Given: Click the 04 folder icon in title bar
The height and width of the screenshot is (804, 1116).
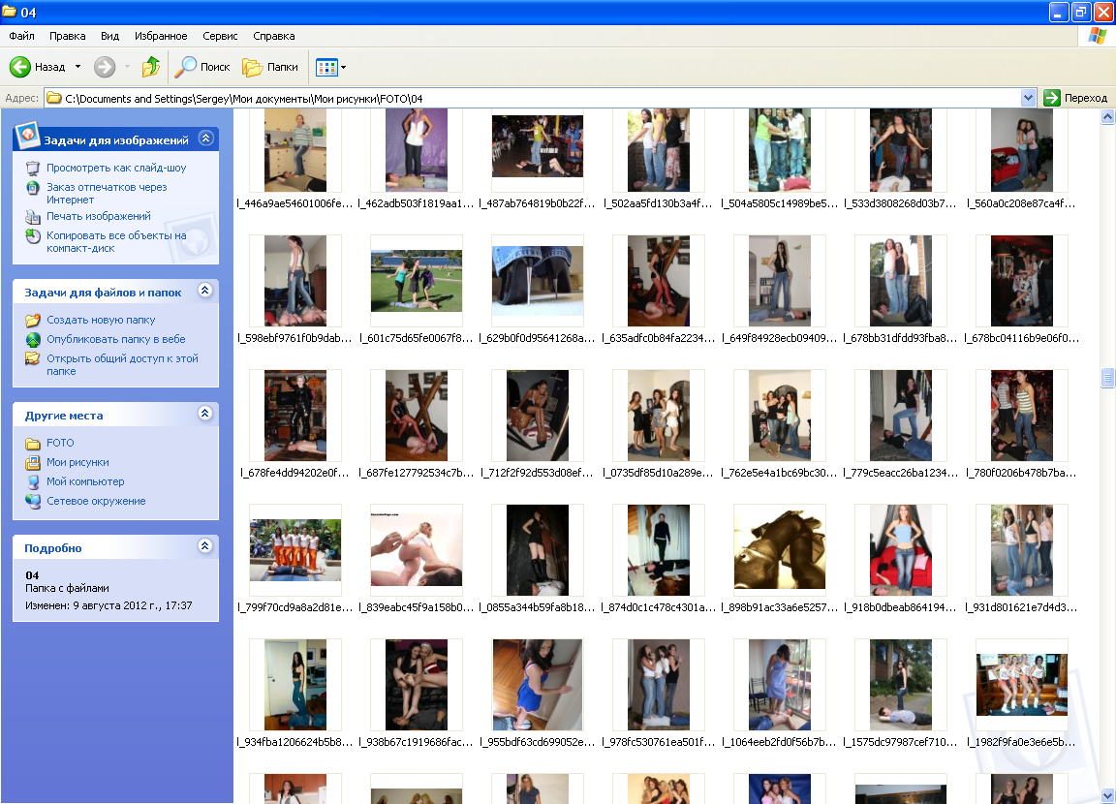Looking at the screenshot, I should point(10,12).
